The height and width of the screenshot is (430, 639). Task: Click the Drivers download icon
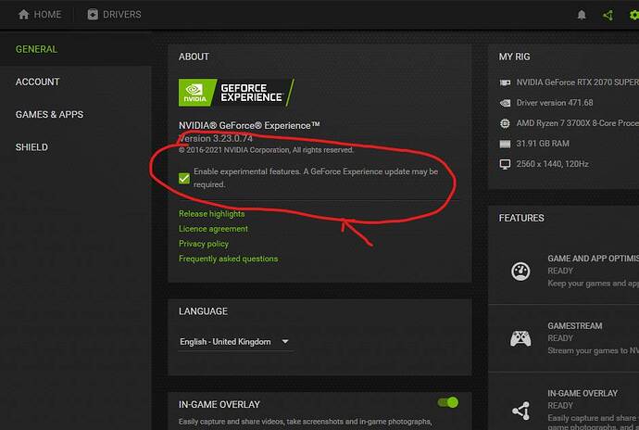point(93,15)
